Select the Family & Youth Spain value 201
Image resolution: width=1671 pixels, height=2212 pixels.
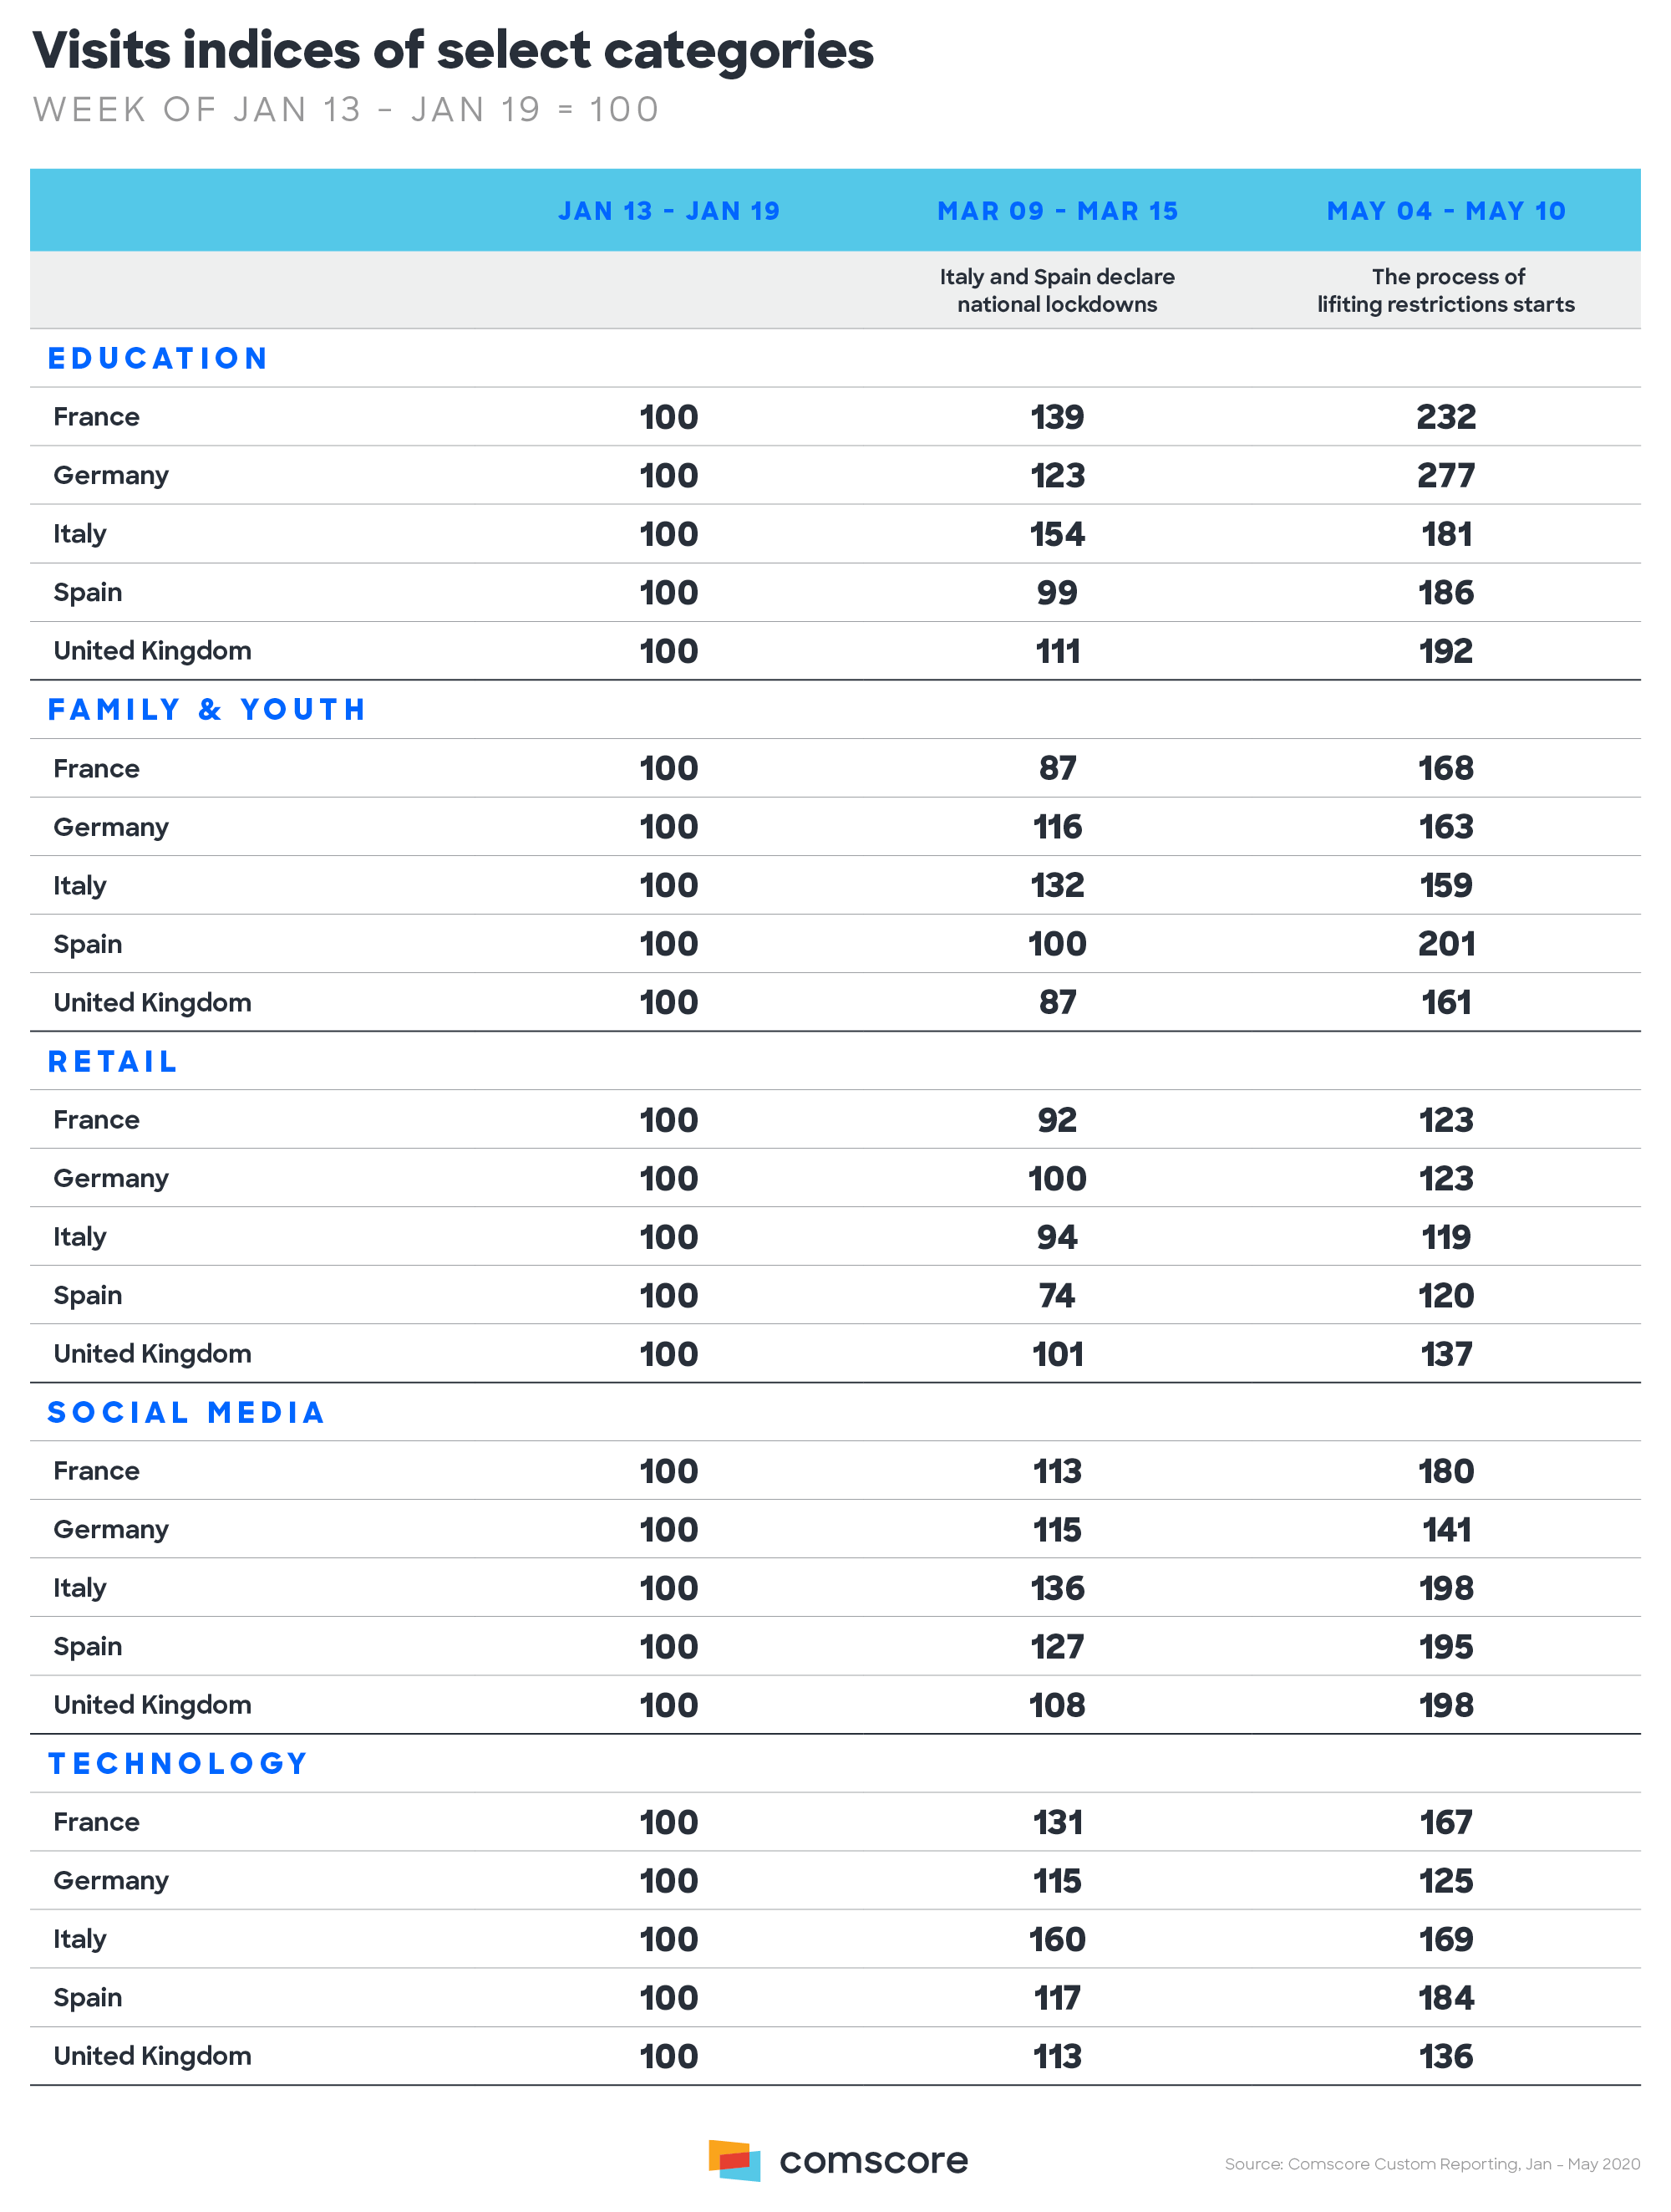[1446, 944]
